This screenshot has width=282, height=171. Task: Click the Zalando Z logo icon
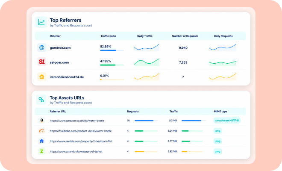[41, 151]
